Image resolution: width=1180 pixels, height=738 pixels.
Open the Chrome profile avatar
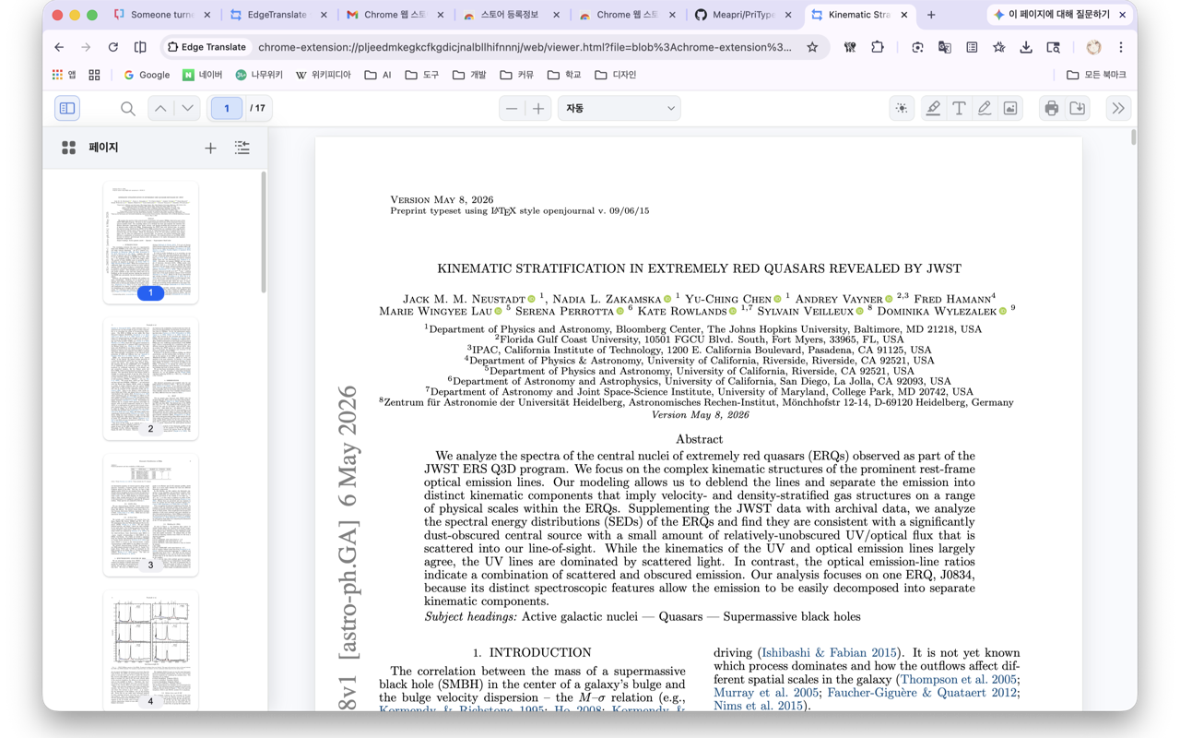(x=1093, y=47)
